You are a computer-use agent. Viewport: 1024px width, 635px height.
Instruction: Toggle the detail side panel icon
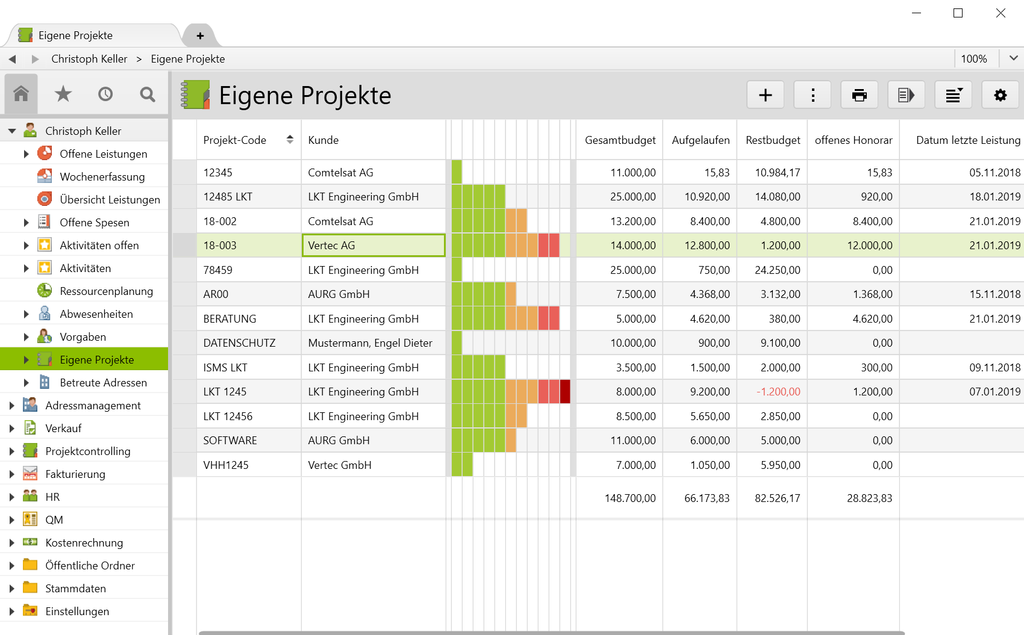pyautogui.click(x=906, y=95)
